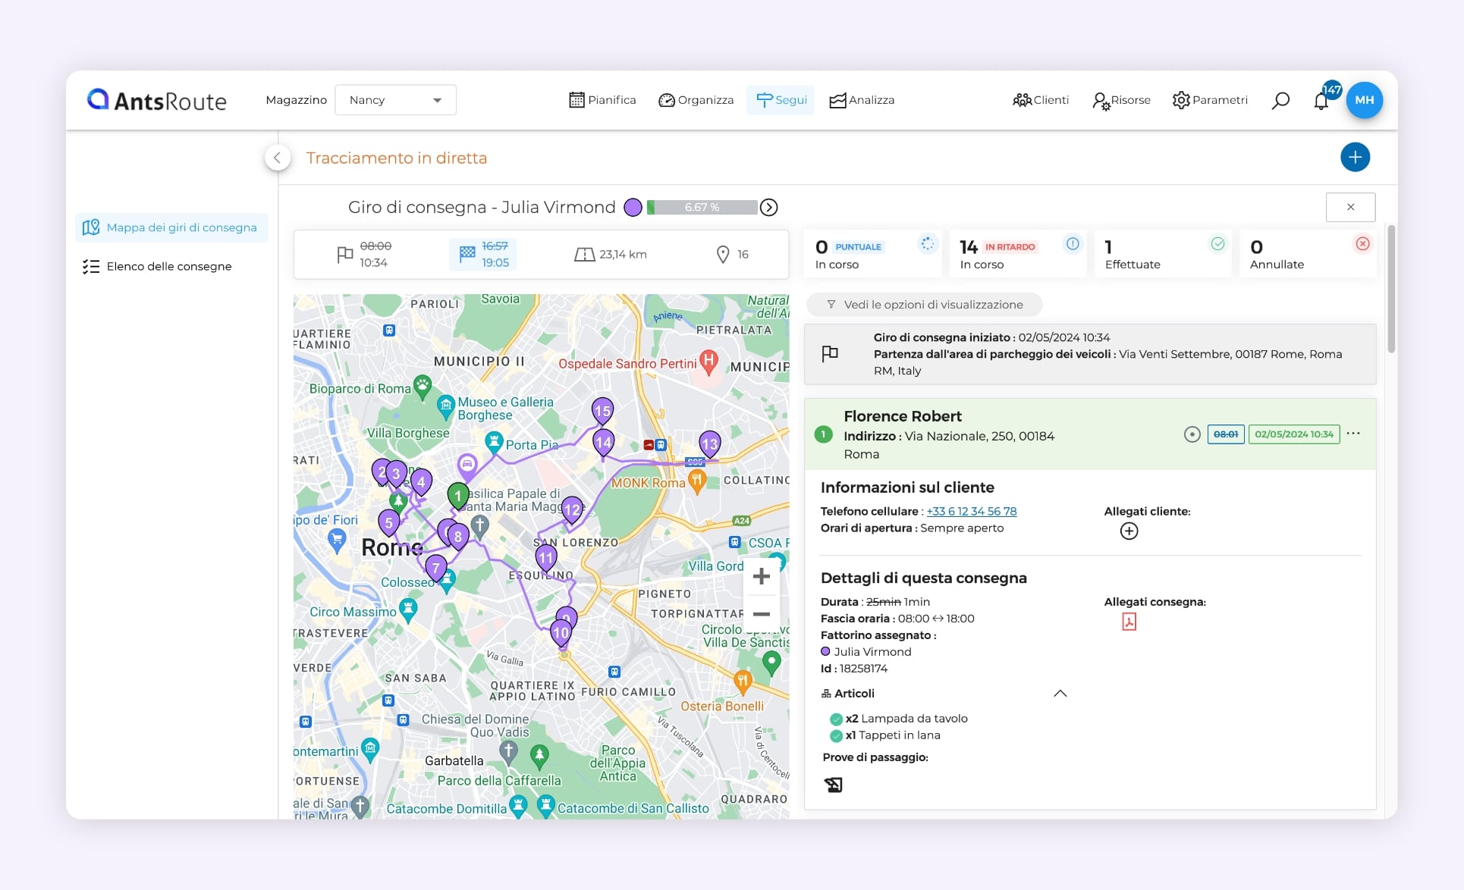This screenshot has height=890, width=1464.
Task: Open notifications bell with 147 badge
Action: pyautogui.click(x=1322, y=100)
